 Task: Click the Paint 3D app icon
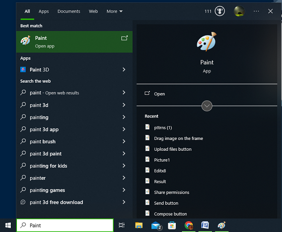(x=23, y=70)
